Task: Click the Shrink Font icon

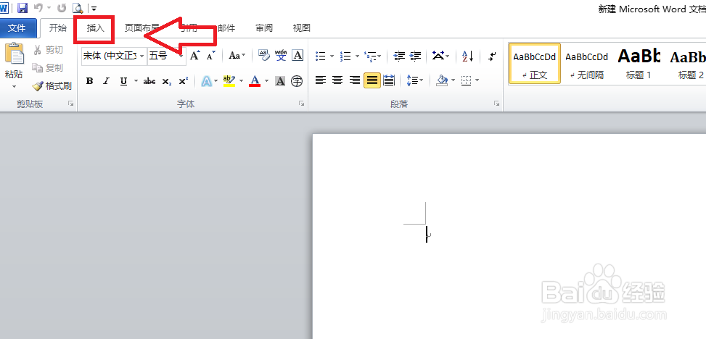Action: tap(210, 56)
